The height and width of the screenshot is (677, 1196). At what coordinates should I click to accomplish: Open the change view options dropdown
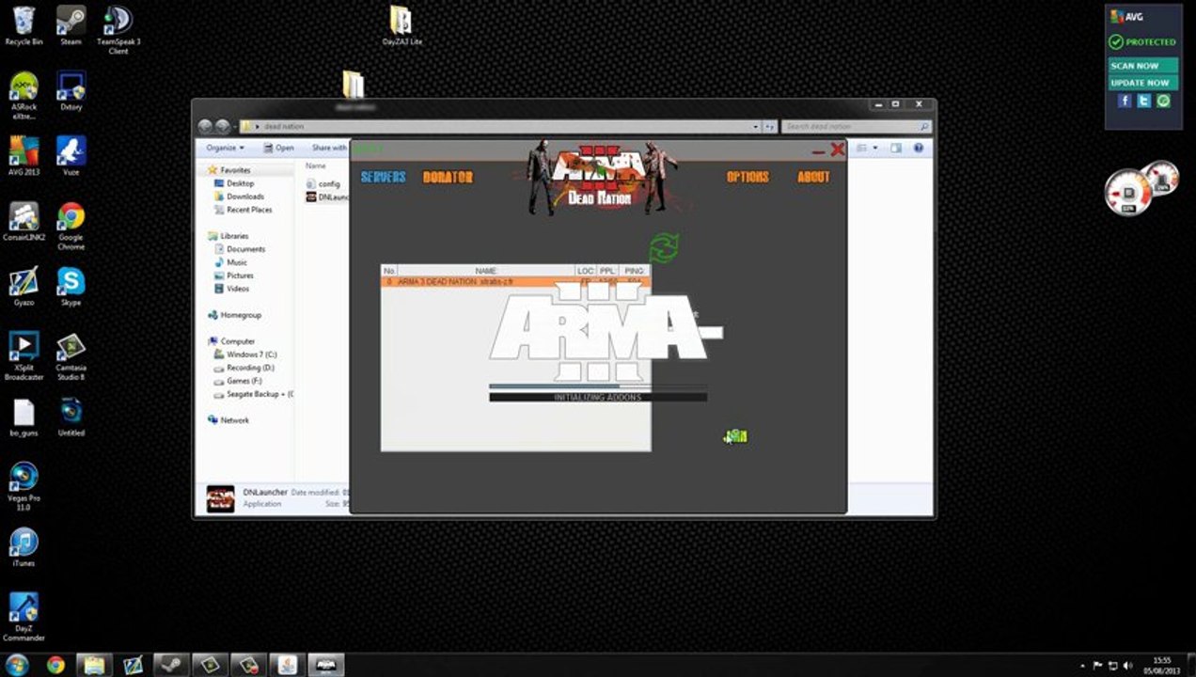tap(875, 148)
